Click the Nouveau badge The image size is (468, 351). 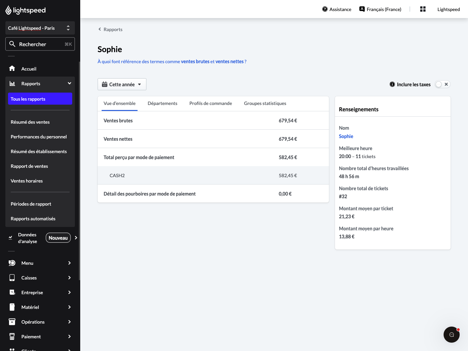pos(58,238)
